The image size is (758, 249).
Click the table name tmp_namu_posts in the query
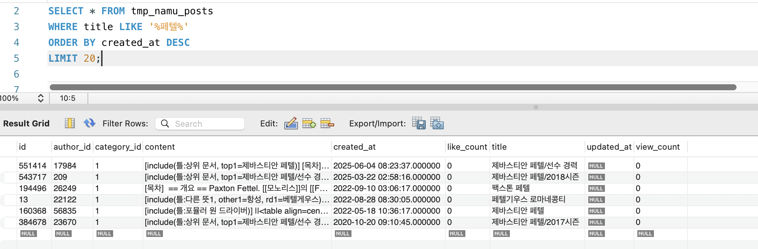point(172,11)
